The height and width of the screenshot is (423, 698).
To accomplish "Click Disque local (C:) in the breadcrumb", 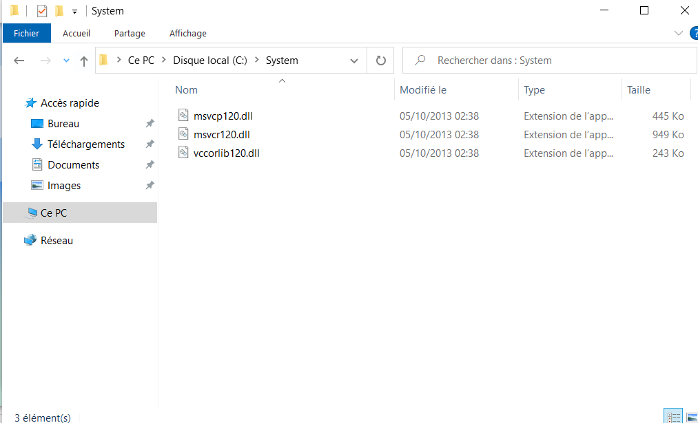I will click(209, 61).
